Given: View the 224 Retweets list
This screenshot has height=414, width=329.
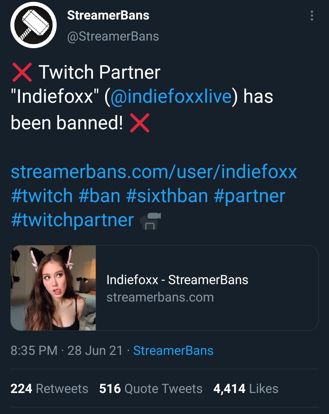Looking at the screenshot, I should [49, 389].
